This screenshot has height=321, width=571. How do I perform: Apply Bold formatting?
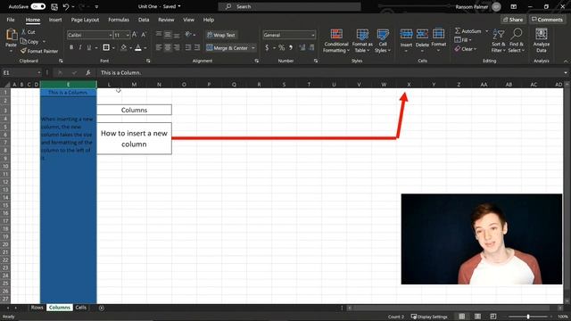tap(71, 47)
